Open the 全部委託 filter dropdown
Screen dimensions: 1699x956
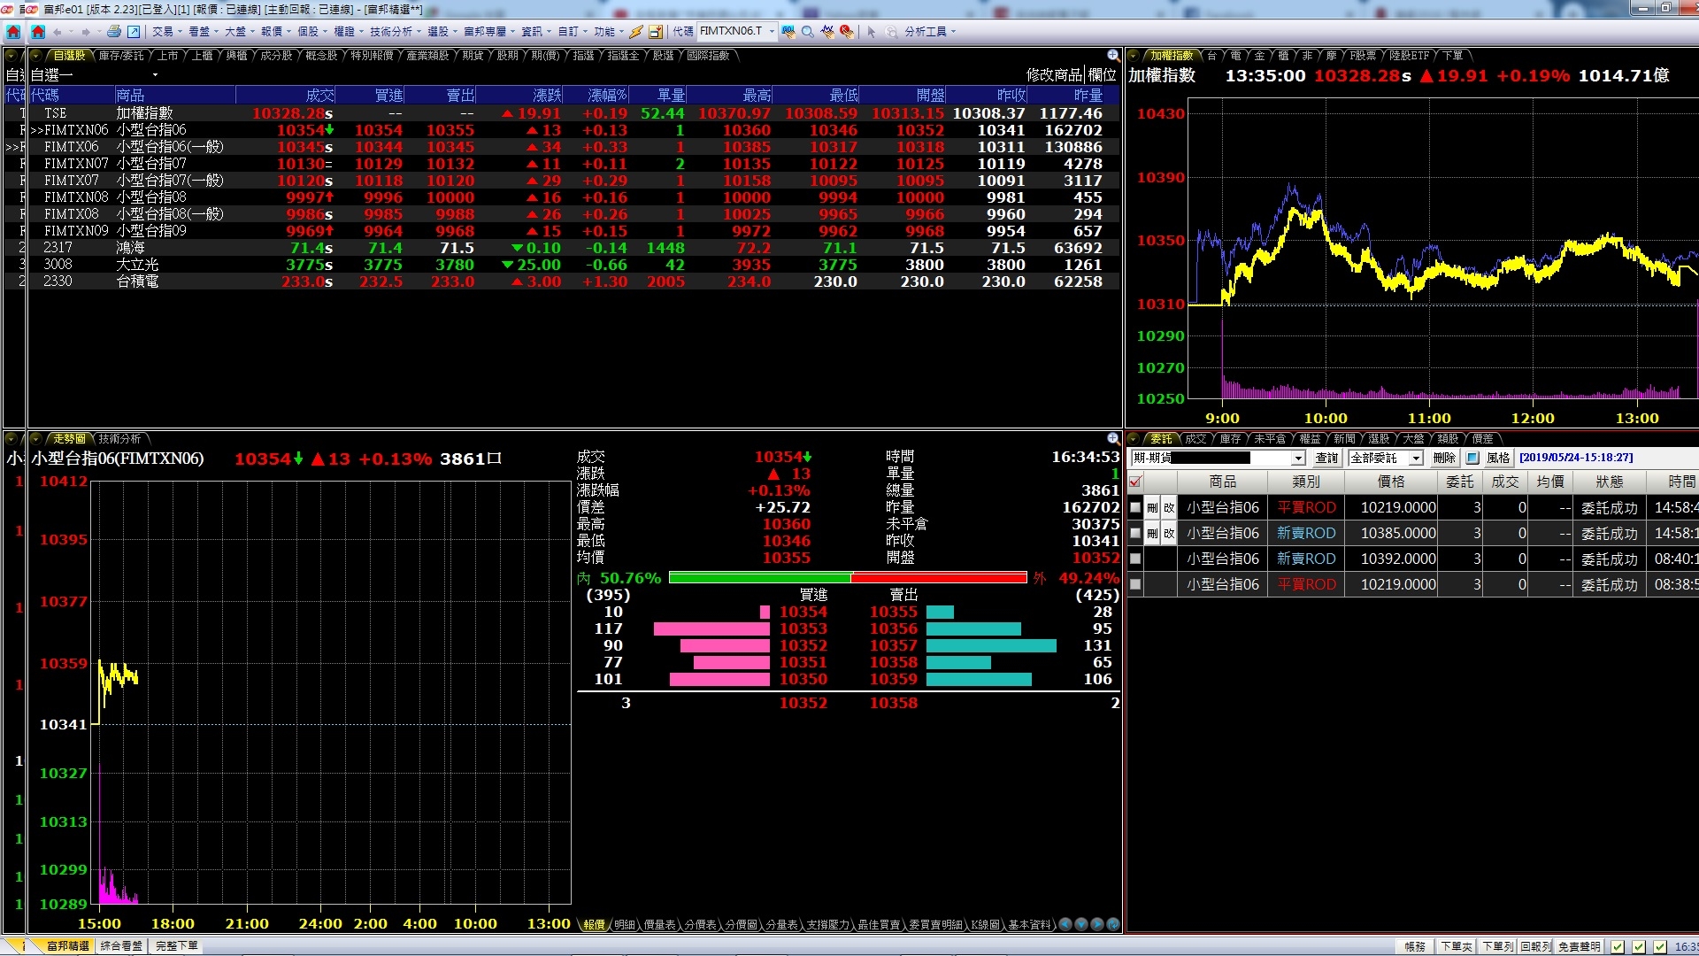click(x=1416, y=458)
